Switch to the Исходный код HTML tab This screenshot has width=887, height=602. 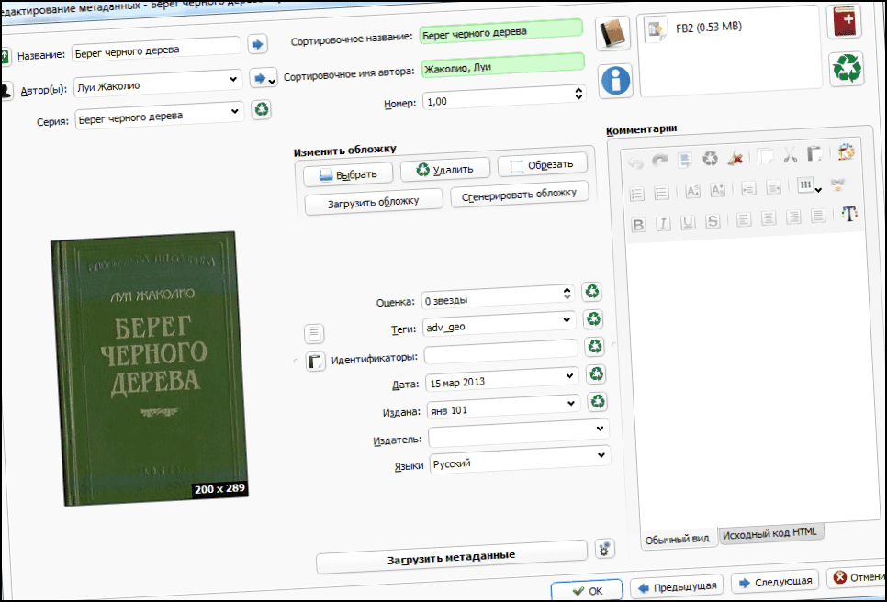coord(769,533)
